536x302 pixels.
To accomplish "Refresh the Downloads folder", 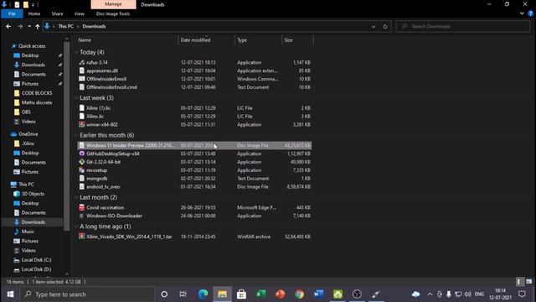I will coord(385,26).
